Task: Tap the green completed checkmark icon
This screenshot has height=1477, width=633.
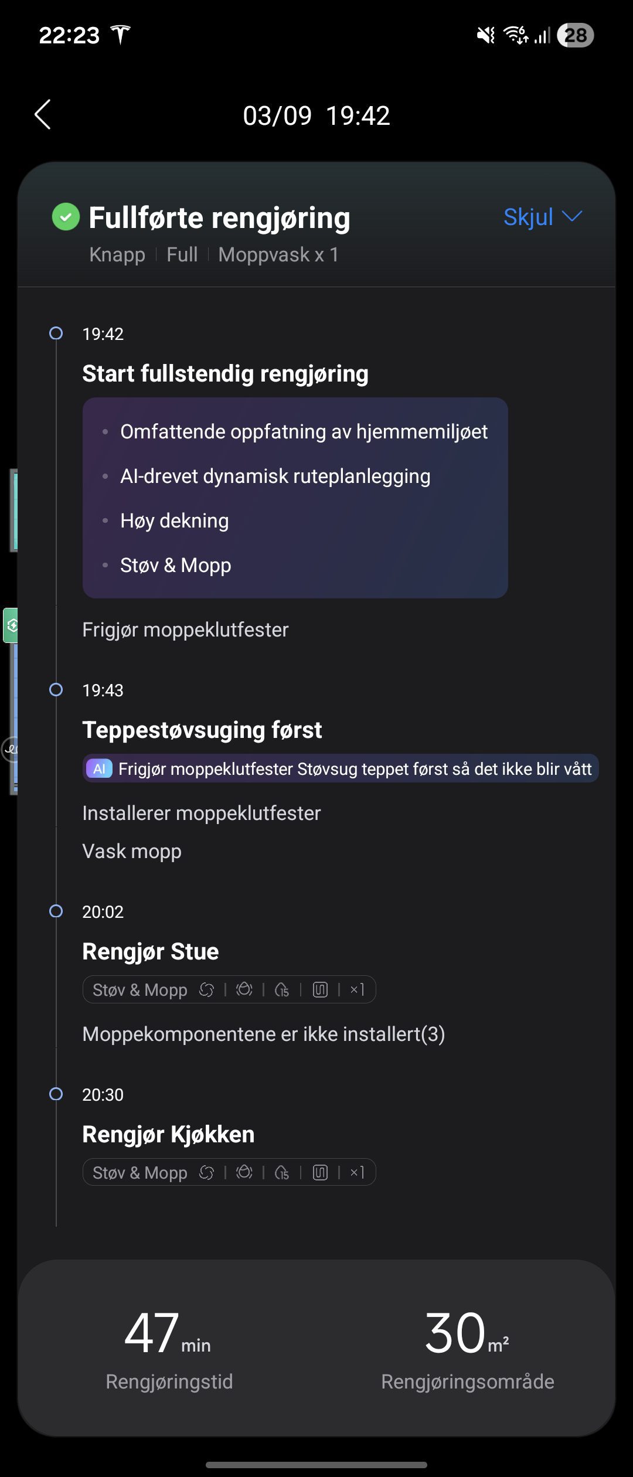Action: [x=66, y=217]
